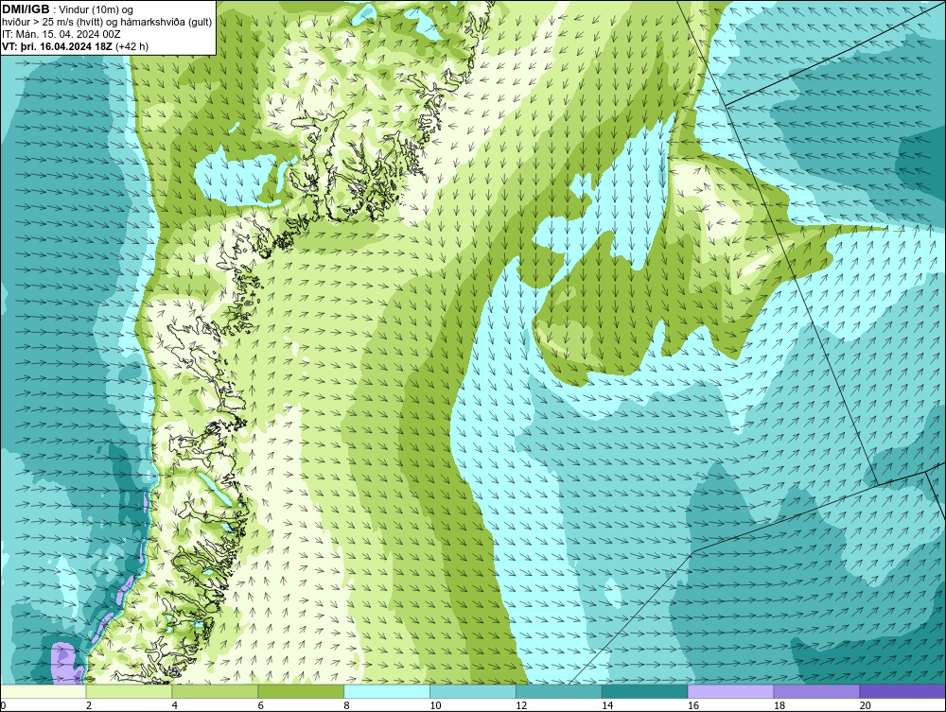The image size is (946, 712).
Task: Click the 0–2 m/s pale yellow legend swatch
Action: (x=44, y=691)
